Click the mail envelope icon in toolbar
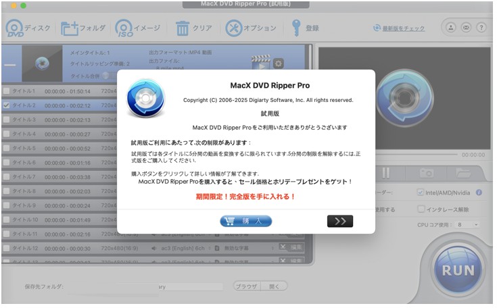This screenshot has height=308, width=497. tap(466, 28)
